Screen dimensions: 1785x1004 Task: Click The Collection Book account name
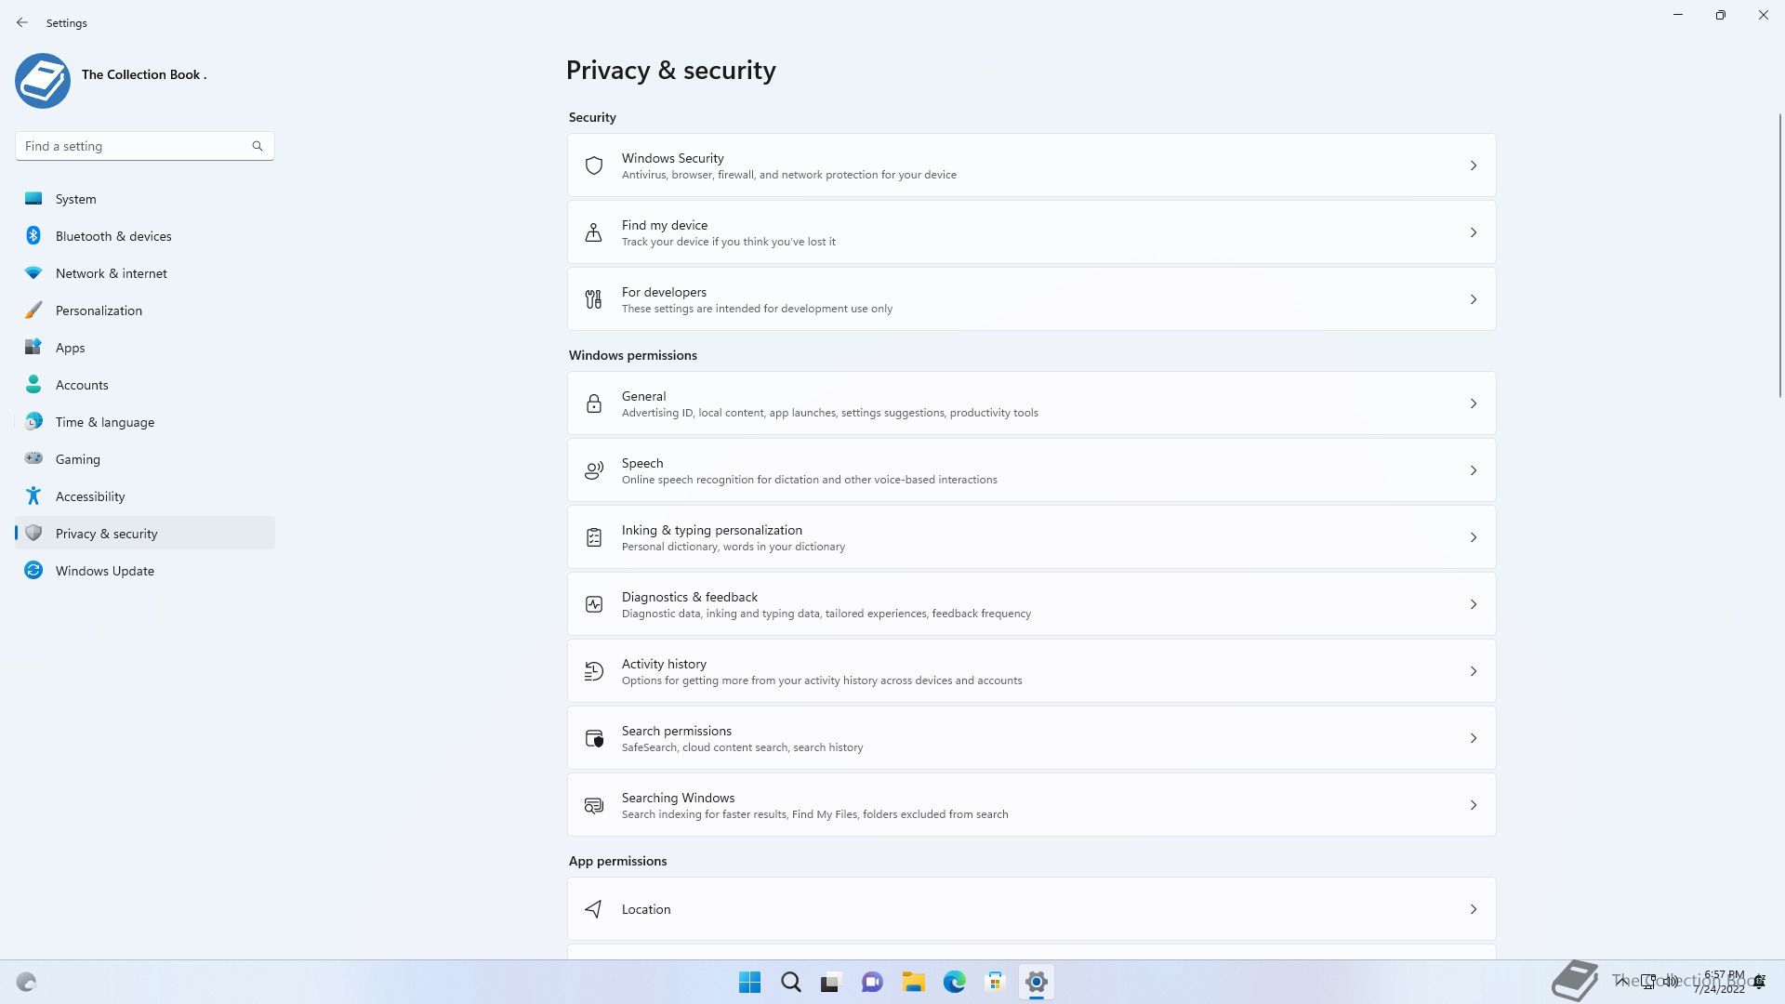pos(144,74)
